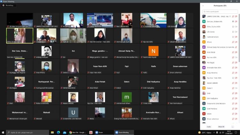
Task: Open the Windows Start menu
Action: click(x=3, y=132)
